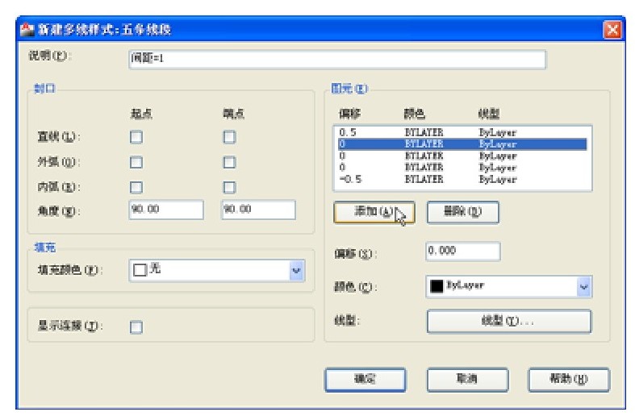
Task: Click the 取消 button
Action: [x=467, y=380]
